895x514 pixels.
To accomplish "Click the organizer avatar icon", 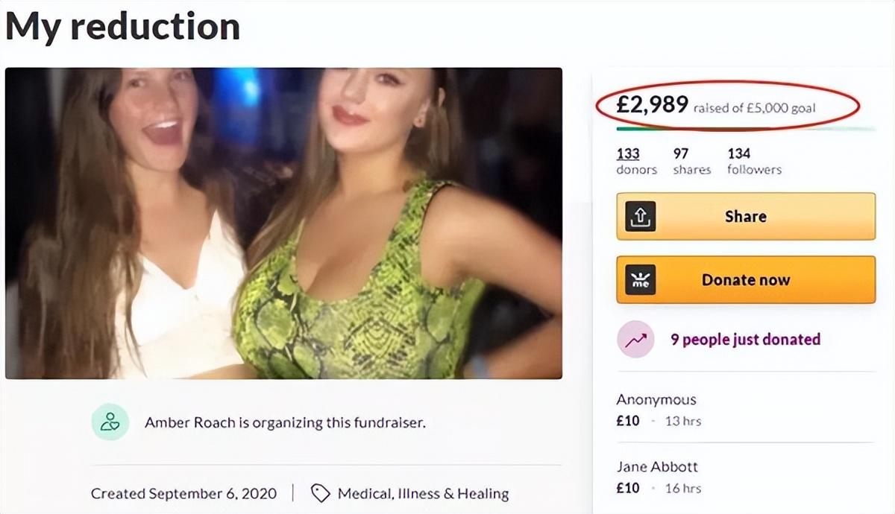I will pyautogui.click(x=110, y=422).
